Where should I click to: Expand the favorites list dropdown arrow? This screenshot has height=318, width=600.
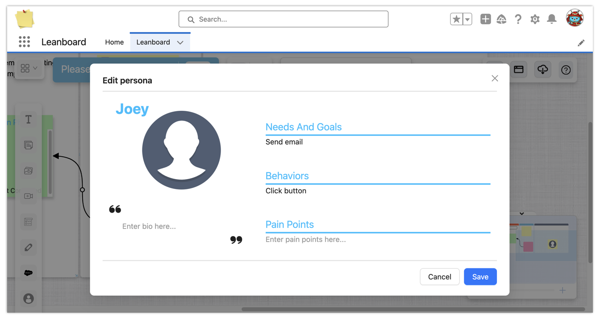(467, 19)
